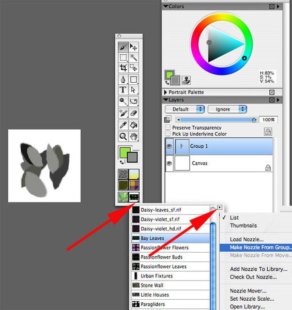Pick a shade in the color triangle

[221, 45]
